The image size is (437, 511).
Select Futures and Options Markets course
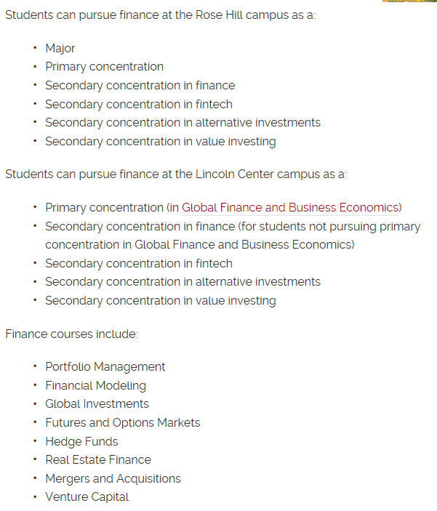tap(122, 423)
